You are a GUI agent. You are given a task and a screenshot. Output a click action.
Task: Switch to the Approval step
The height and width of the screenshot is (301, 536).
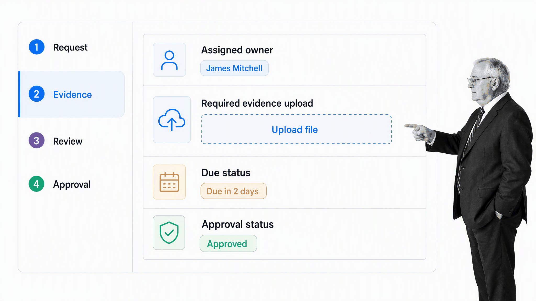(72, 184)
